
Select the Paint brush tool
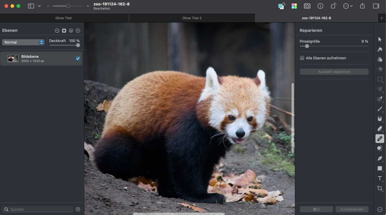click(x=380, y=109)
